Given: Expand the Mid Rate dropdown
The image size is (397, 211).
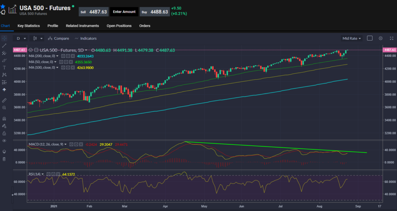Looking at the screenshot, I should (352, 38).
